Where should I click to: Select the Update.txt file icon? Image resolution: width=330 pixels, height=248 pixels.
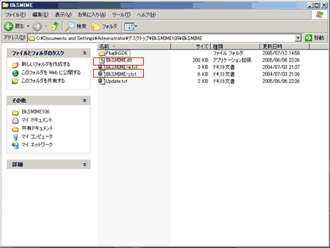click(102, 81)
